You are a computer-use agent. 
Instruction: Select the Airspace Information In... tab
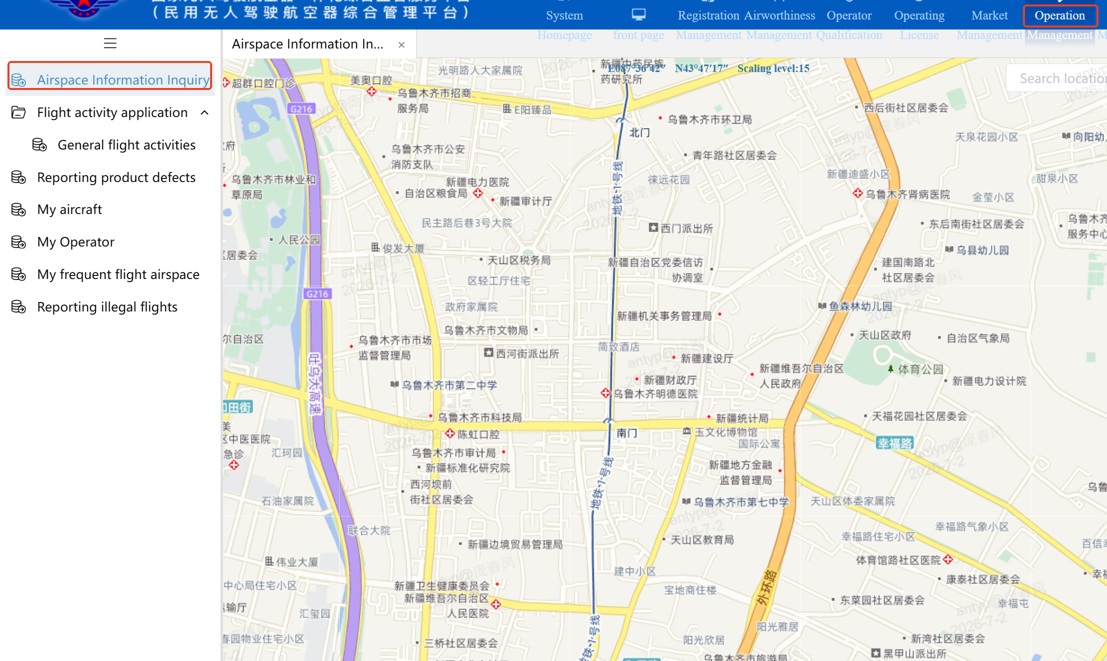(x=308, y=44)
